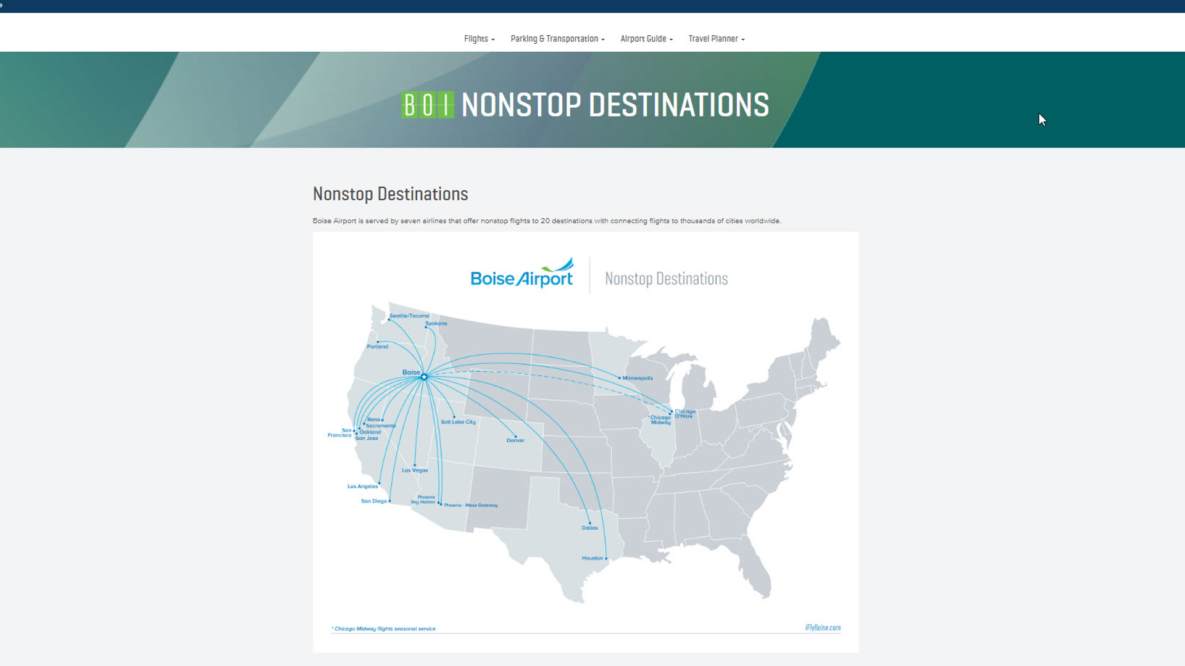Click the Boise star marker on map
1185x666 pixels.
(424, 376)
